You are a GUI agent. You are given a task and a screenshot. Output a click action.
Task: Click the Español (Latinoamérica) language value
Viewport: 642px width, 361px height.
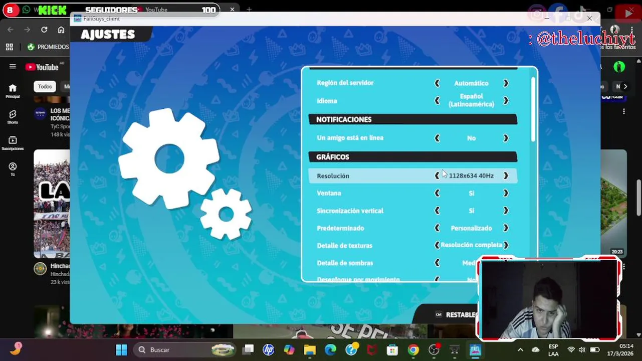point(471,100)
